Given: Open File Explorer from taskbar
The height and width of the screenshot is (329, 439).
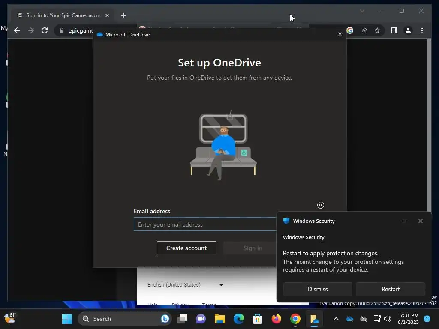Looking at the screenshot, I should (220, 319).
